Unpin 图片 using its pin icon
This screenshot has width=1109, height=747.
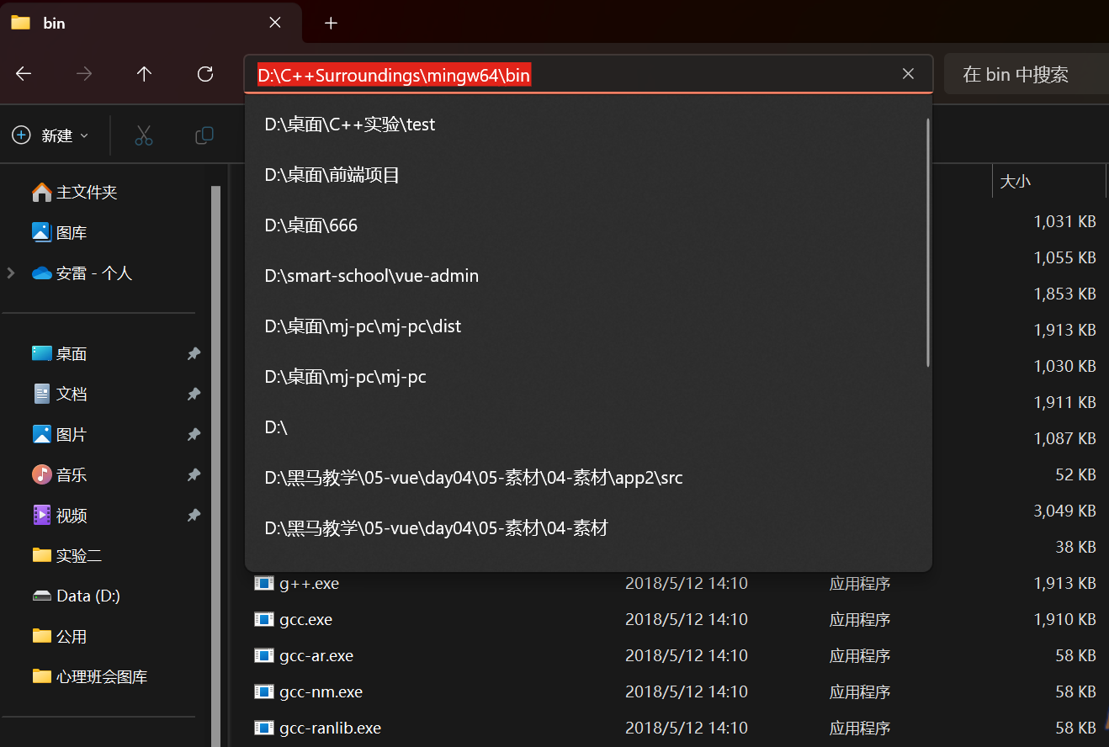(194, 435)
